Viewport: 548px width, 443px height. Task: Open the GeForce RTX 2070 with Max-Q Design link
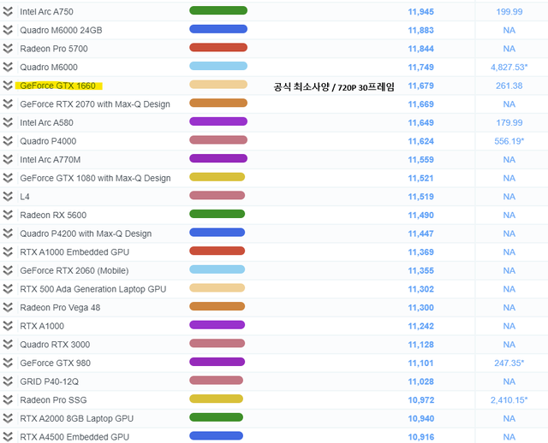[95, 104]
